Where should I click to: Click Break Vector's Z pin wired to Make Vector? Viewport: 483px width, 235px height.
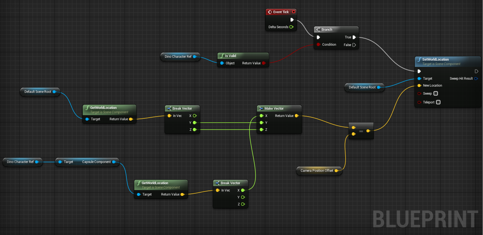[195, 130]
